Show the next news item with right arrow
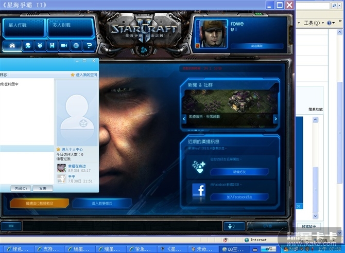The width and height of the screenshot is (345, 253). click(x=275, y=119)
